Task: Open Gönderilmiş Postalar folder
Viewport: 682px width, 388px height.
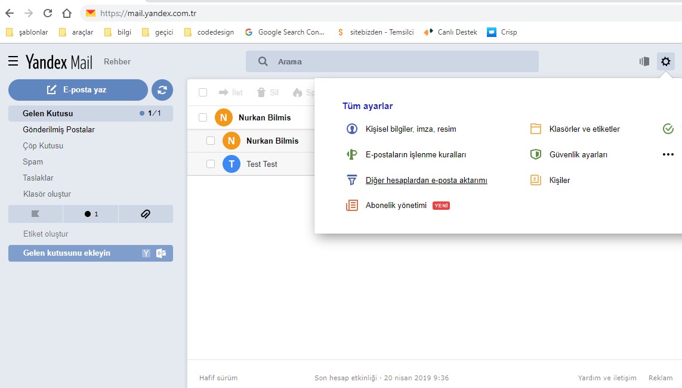Action: click(58, 129)
